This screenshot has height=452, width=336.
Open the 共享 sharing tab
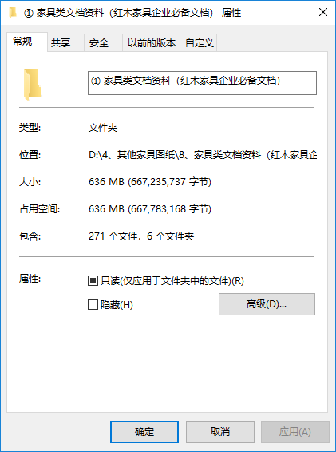(x=65, y=43)
